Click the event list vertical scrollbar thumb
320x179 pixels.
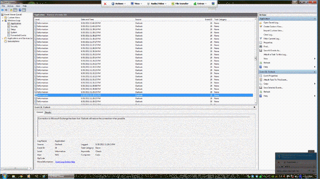[x=255, y=58]
